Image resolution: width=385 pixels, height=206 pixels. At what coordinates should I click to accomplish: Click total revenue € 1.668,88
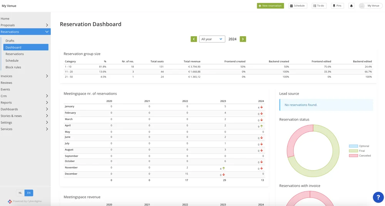click(x=194, y=72)
